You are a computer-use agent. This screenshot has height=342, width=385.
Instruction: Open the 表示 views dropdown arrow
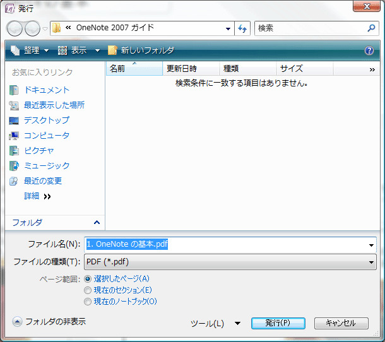pyautogui.click(x=97, y=50)
